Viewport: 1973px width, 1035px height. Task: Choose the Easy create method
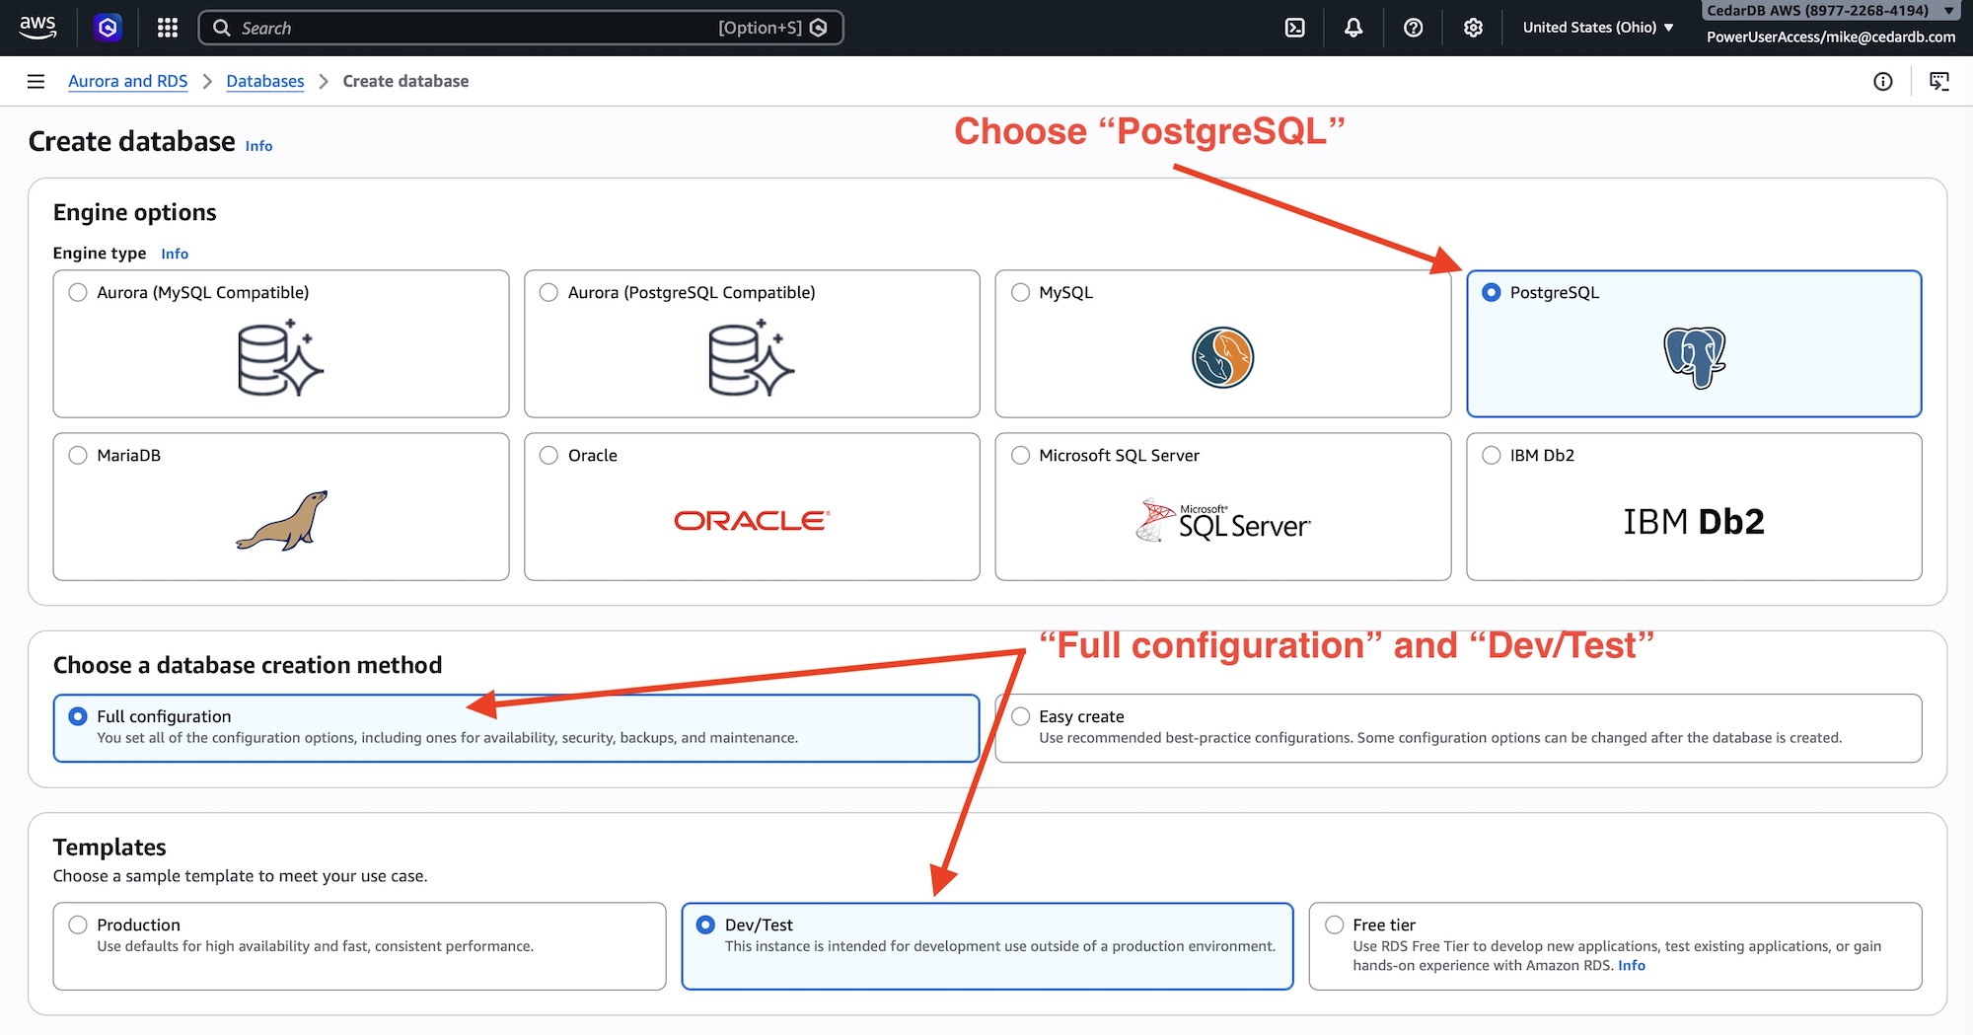point(1019,715)
